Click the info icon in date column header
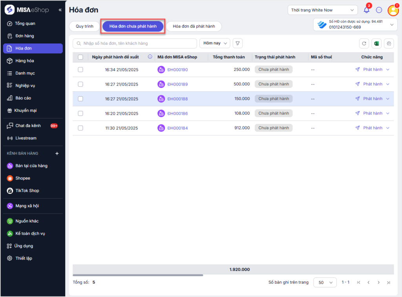This screenshot has width=402, height=297. click(150, 57)
